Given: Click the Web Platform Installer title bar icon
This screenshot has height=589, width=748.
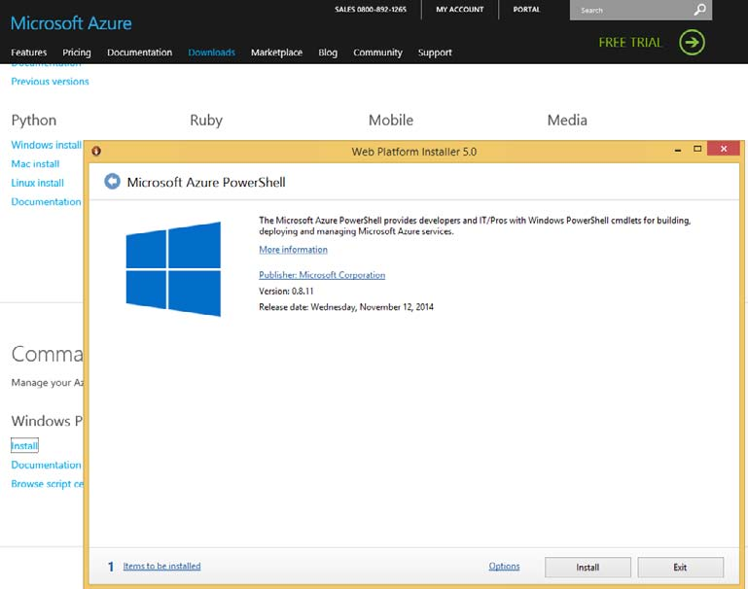Looking at the screenshot, I should pyautogui.click(x=96, y=151).
